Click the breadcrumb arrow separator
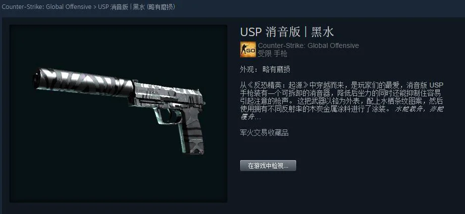 95,7
